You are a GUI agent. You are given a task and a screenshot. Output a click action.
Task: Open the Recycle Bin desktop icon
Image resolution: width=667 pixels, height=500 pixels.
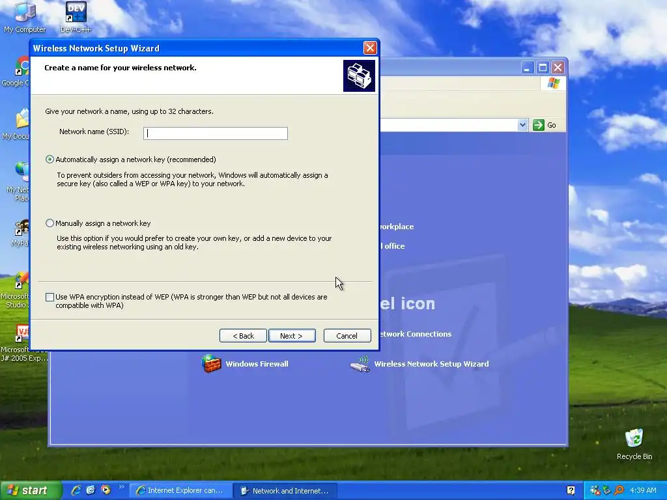634,444
